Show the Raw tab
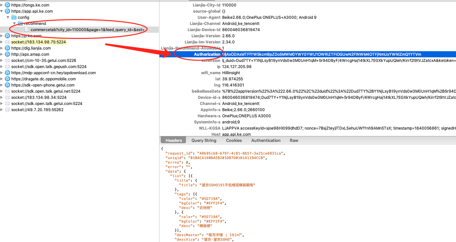Screen dimensions: 456x242 pos(294,140)
